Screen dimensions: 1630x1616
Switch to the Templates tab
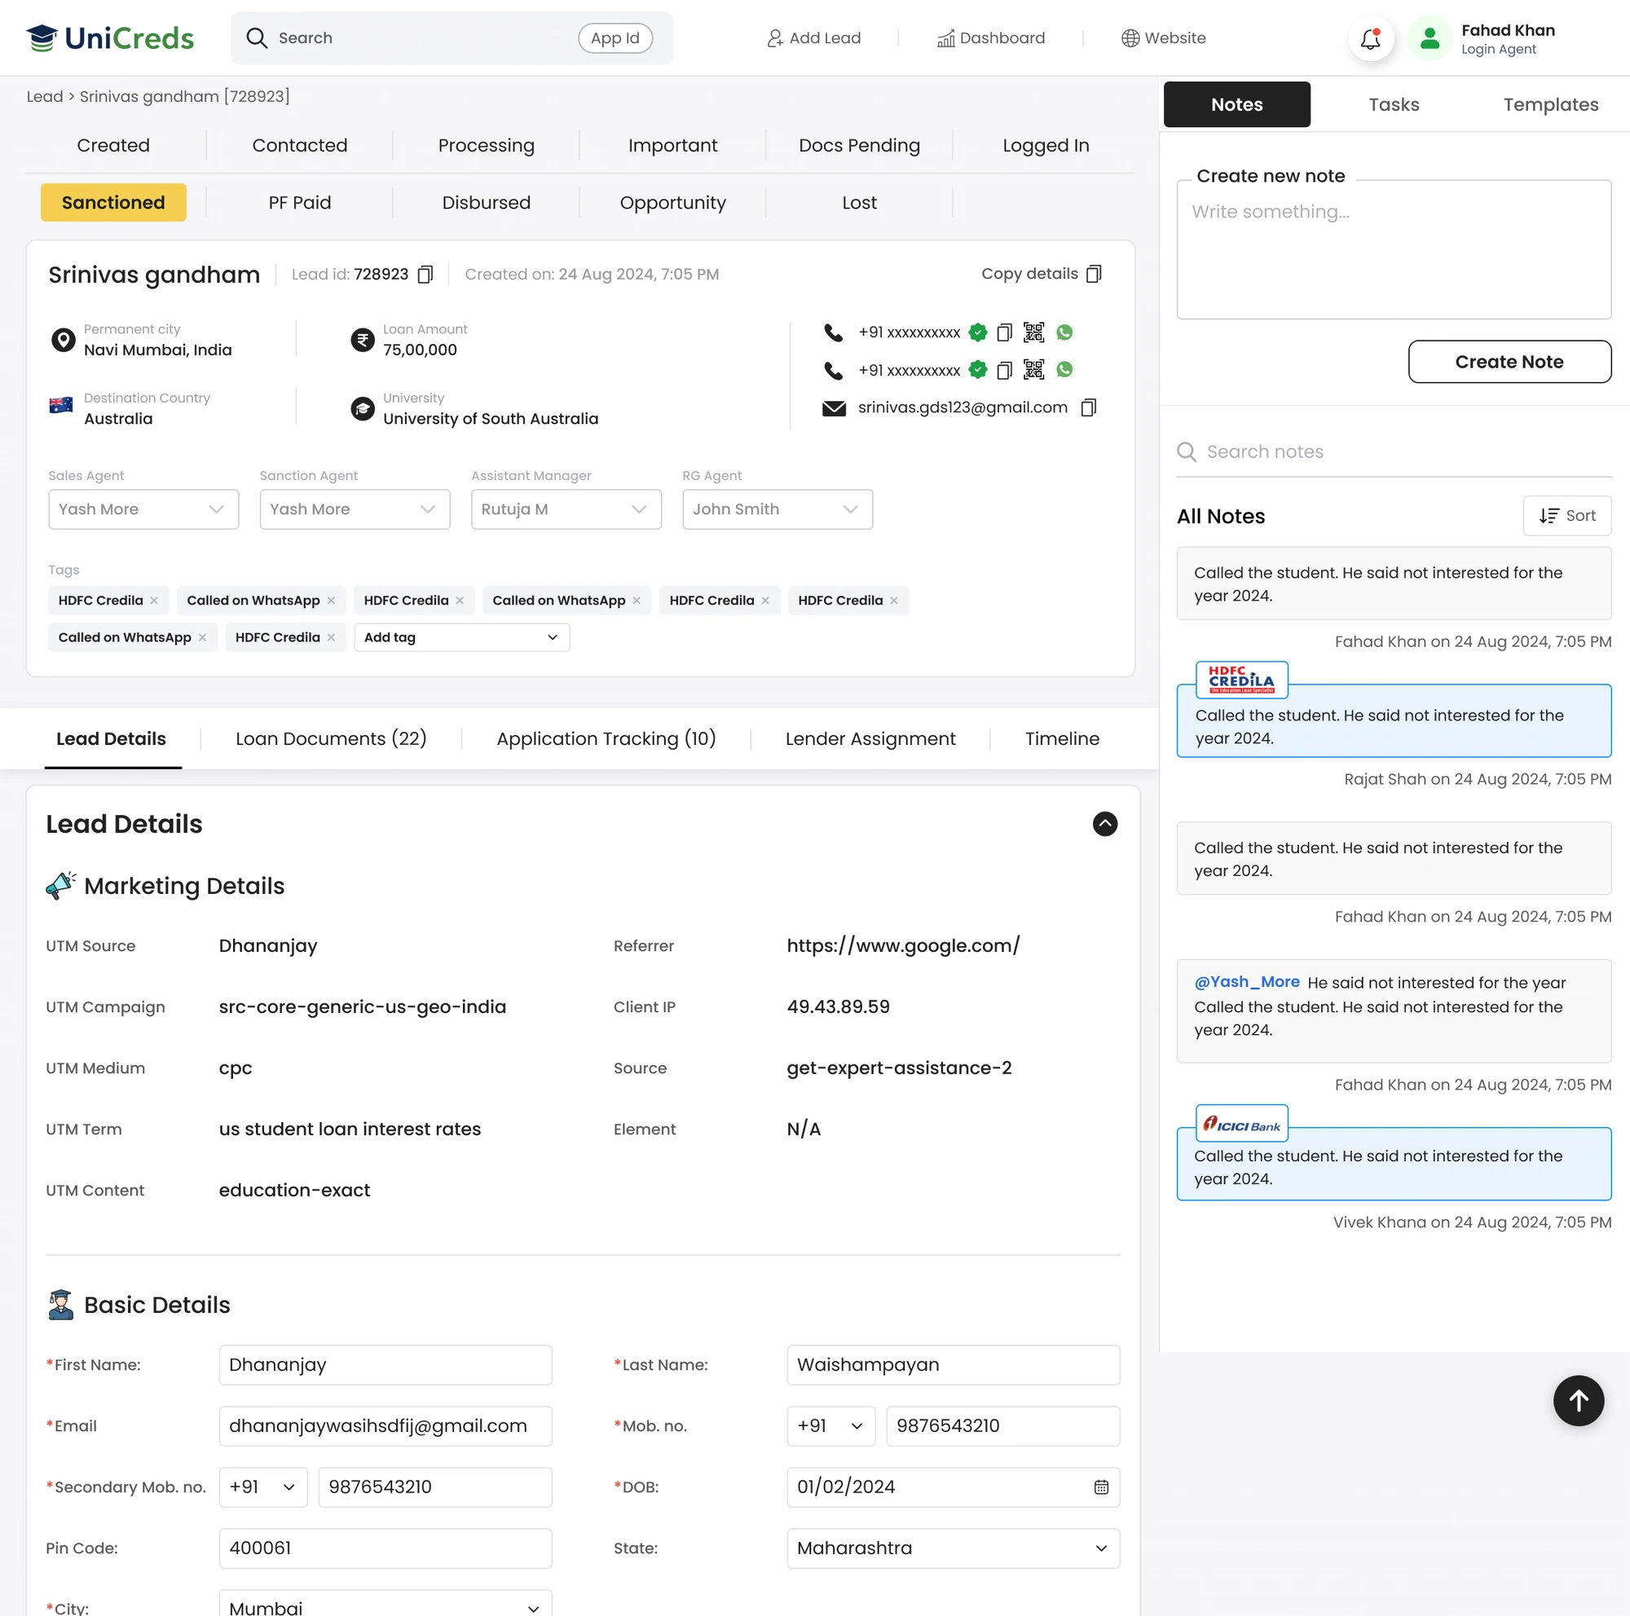pos(1551,104)
